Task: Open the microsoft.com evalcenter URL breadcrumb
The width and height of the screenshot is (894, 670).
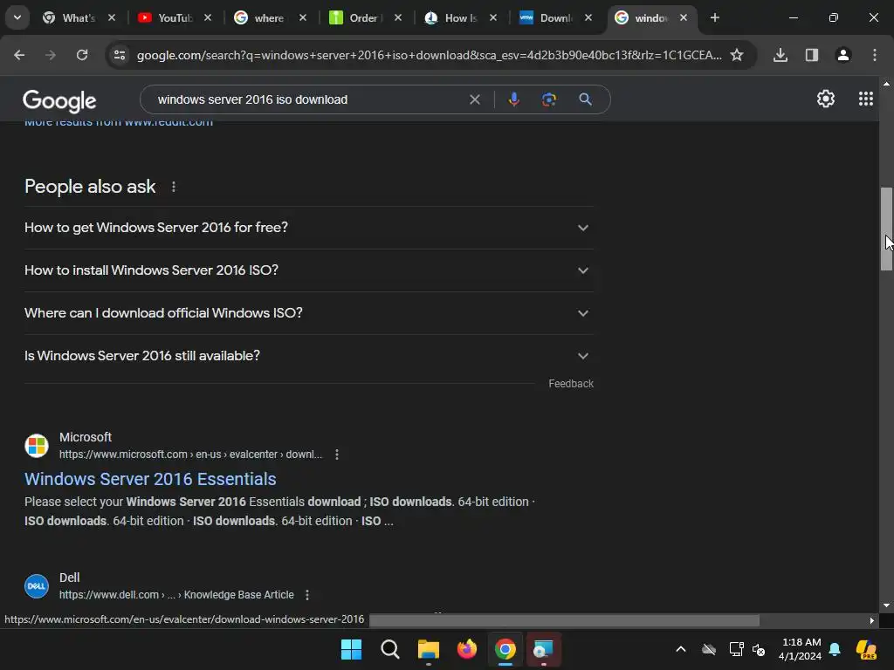Action: 190,455
